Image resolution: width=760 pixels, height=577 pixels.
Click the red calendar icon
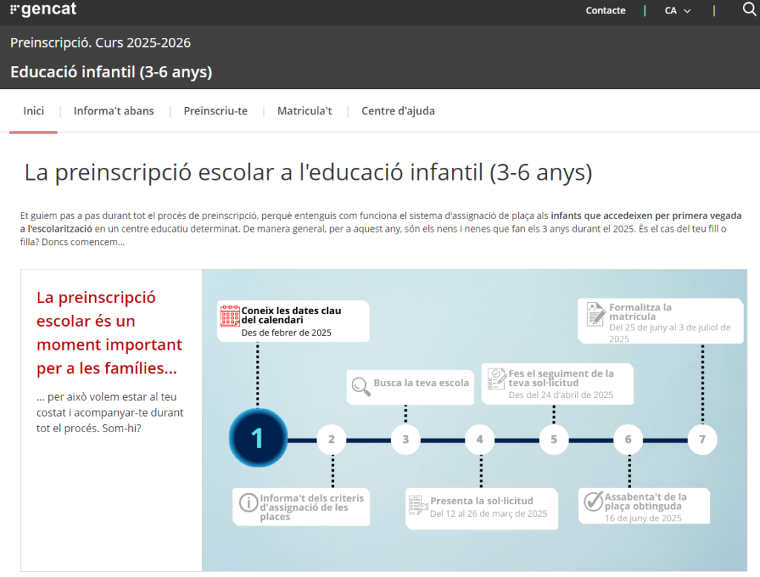point(230,317)
